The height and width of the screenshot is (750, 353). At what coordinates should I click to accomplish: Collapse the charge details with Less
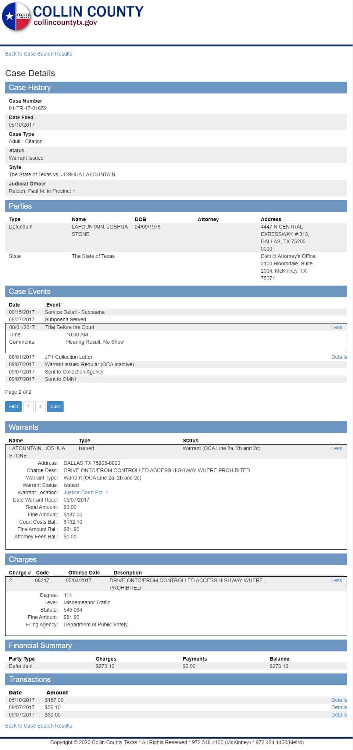[336, 580]
